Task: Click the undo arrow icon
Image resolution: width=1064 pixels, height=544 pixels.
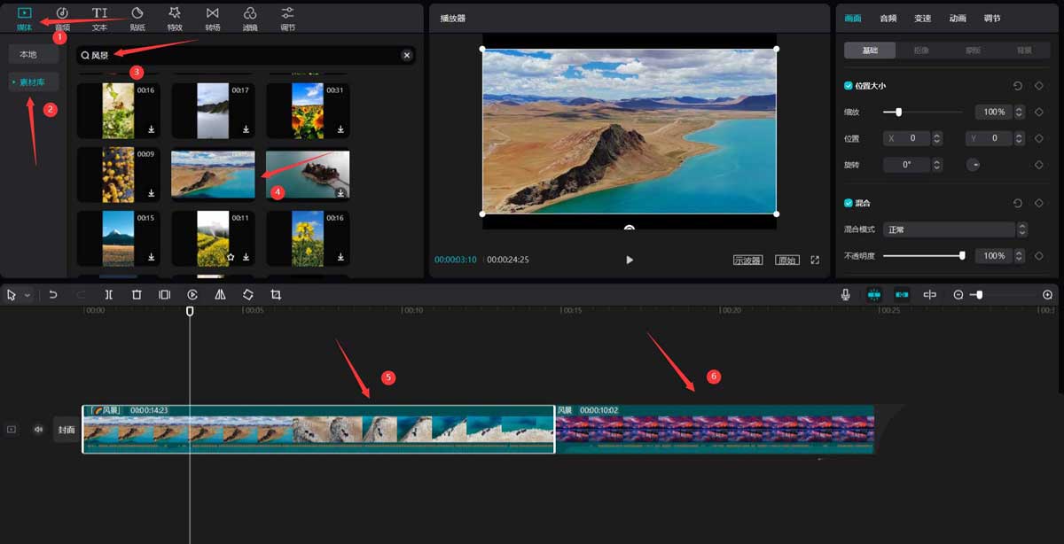Action: (x=53, y=295)
